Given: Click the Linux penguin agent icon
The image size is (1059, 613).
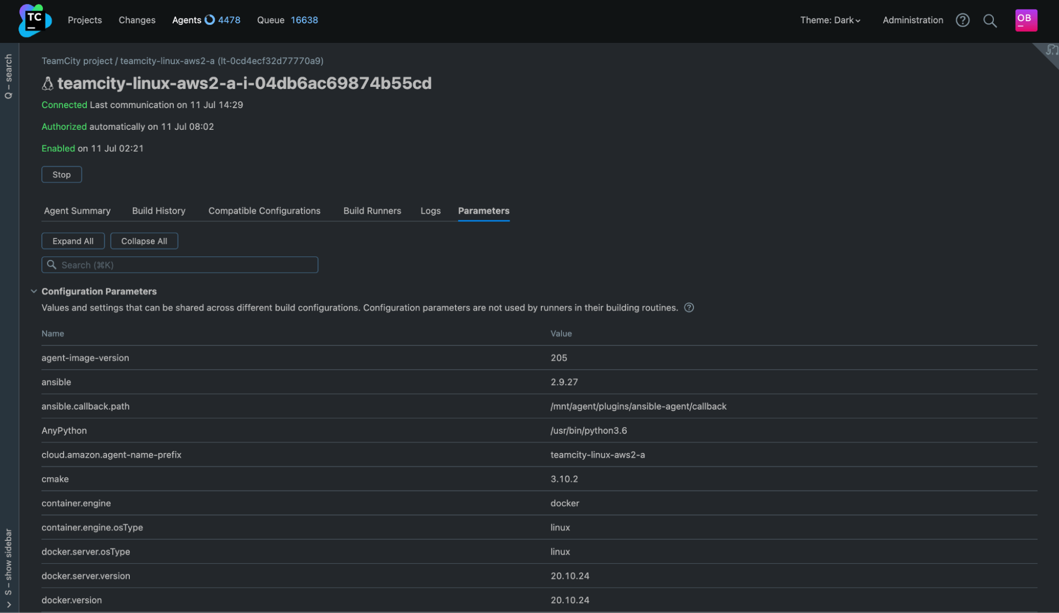Looking at the screenshot, I should pos(48,83).
